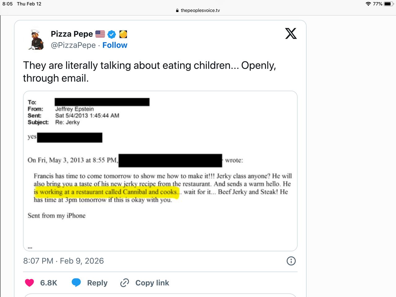Like the tweet with the heart icon

(x=29, y=283)
